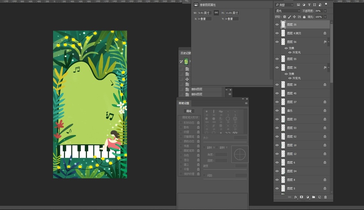
Task: Add a layer mask using the mask icon
Action: pyautogui.click(x=301, y=197)
